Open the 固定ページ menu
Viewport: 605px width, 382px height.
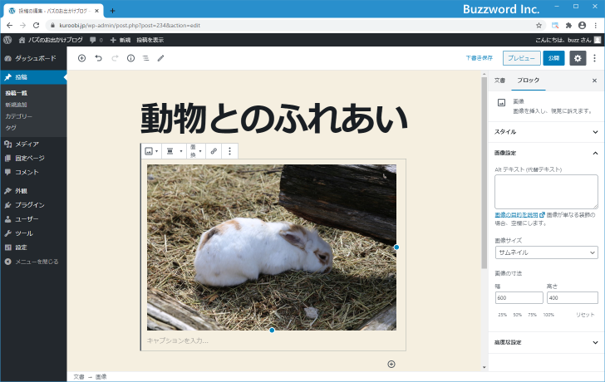click(33, 158)
